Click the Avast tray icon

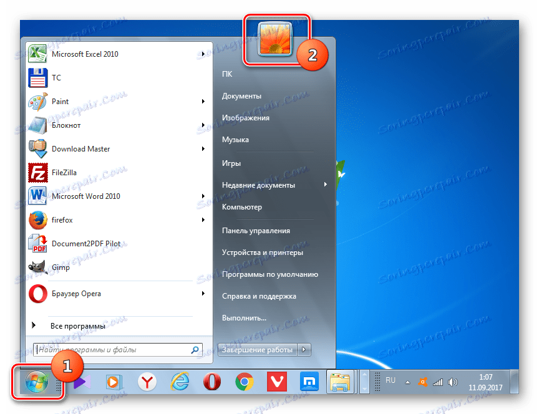pyautogui.click(x=423, y=382)
